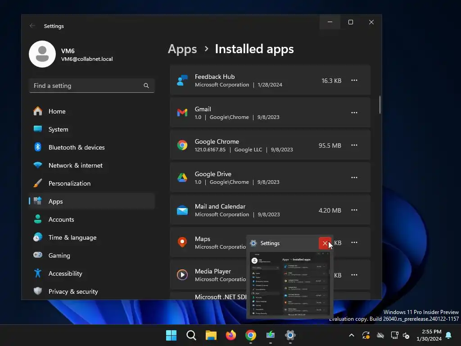The image size is (461, 346).
Task: Click the Maps app icon
Action: pos(182,242)
